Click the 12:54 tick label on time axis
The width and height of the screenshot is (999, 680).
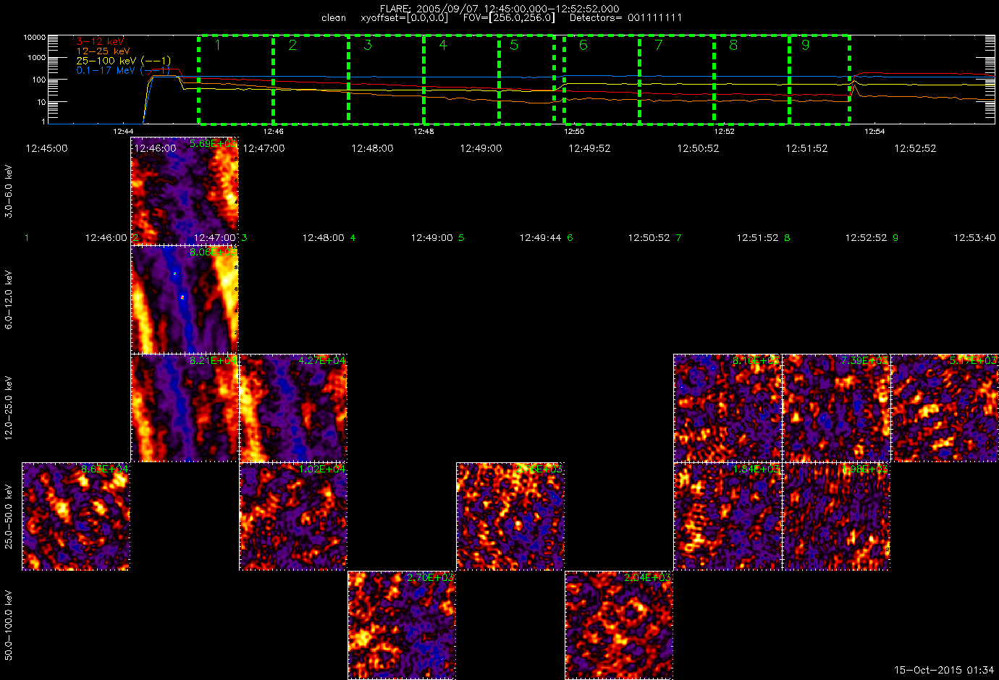point(874,132)
